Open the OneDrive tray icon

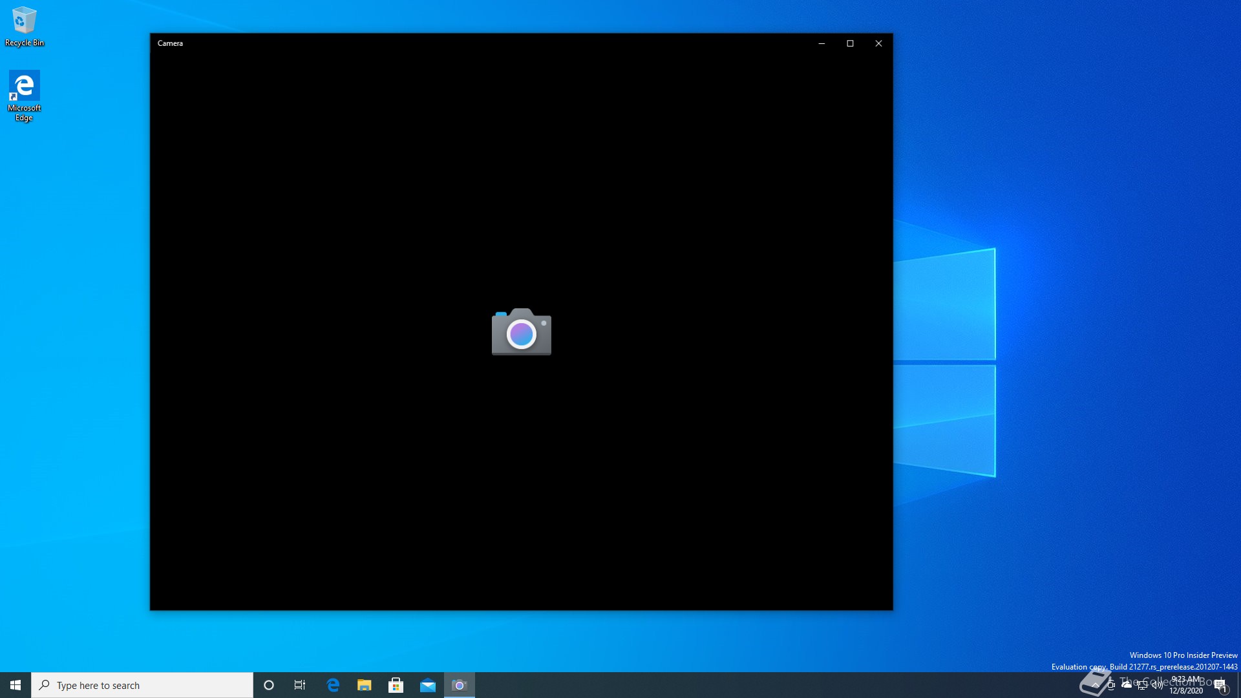(x=1127, y=684)
